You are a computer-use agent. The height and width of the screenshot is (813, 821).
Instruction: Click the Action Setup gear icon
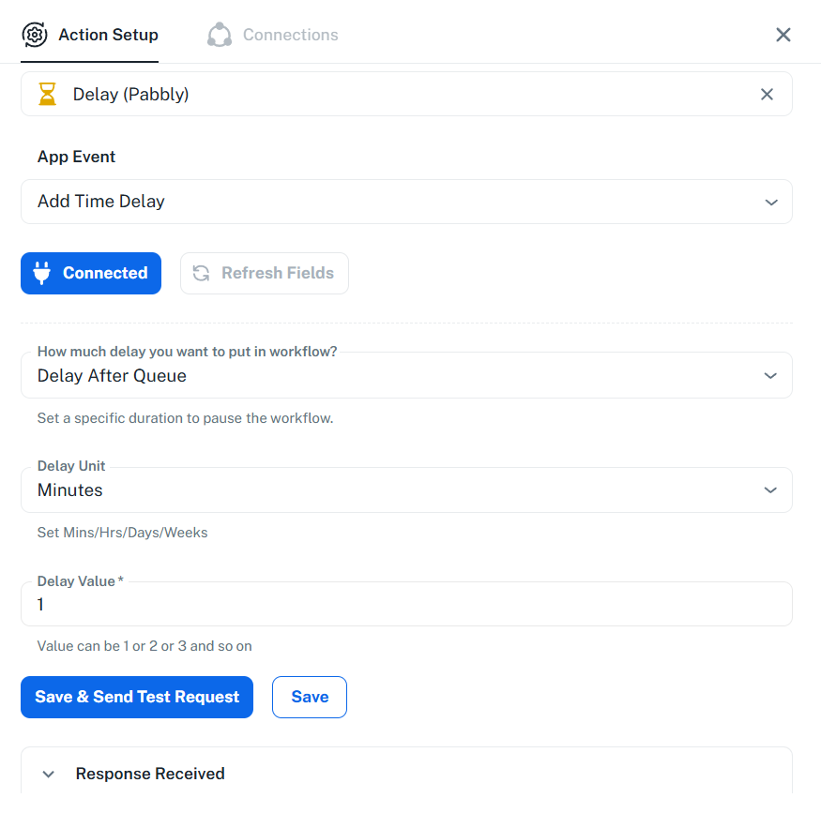click(x=35, y=35)
